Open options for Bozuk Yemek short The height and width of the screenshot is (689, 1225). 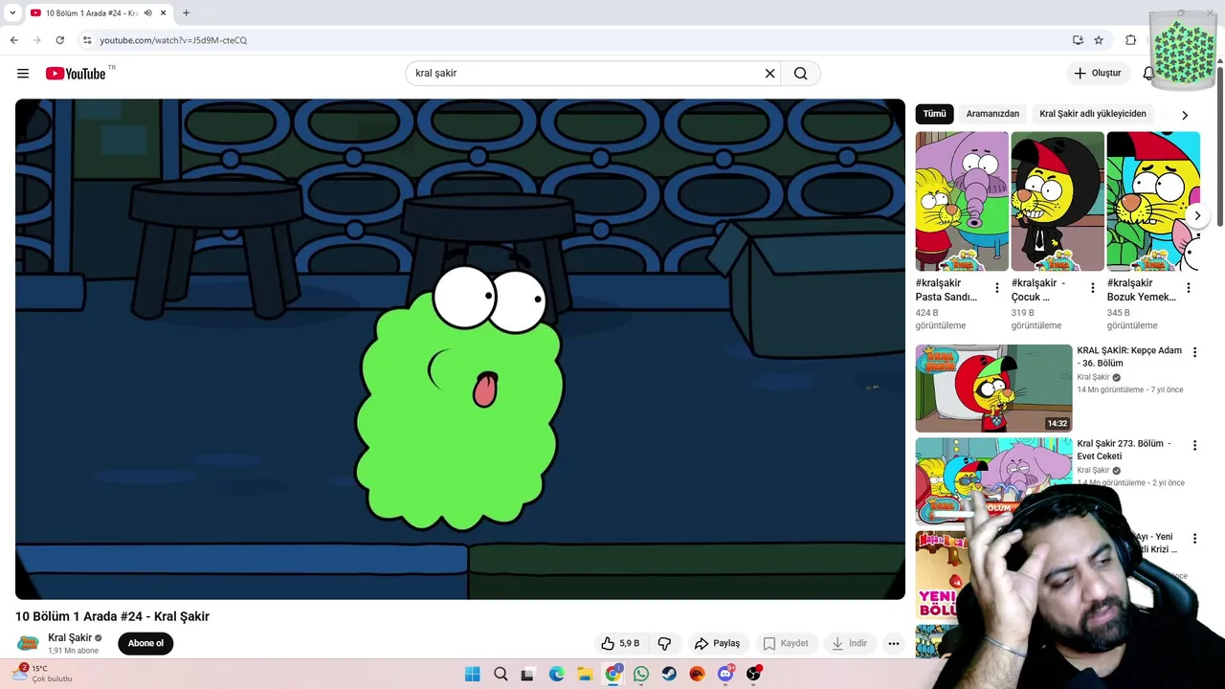click(1189, 288)
